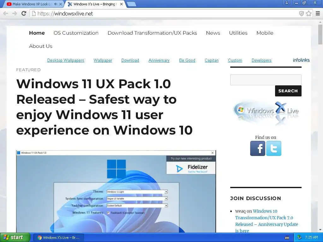Image resolution: width=323 pixels, height=242 pixels.
Task: Click the Windows X's Live taskbar button
Action: (x=59, y=238)
